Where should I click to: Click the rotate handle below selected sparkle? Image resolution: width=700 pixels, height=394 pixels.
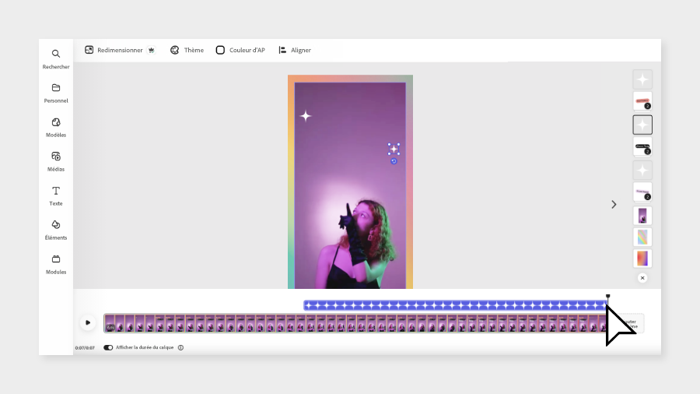pyautogui.click(x=394, y=161)
